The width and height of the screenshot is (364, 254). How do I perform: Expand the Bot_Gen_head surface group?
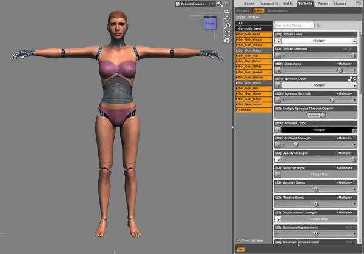tap(237, 34)
